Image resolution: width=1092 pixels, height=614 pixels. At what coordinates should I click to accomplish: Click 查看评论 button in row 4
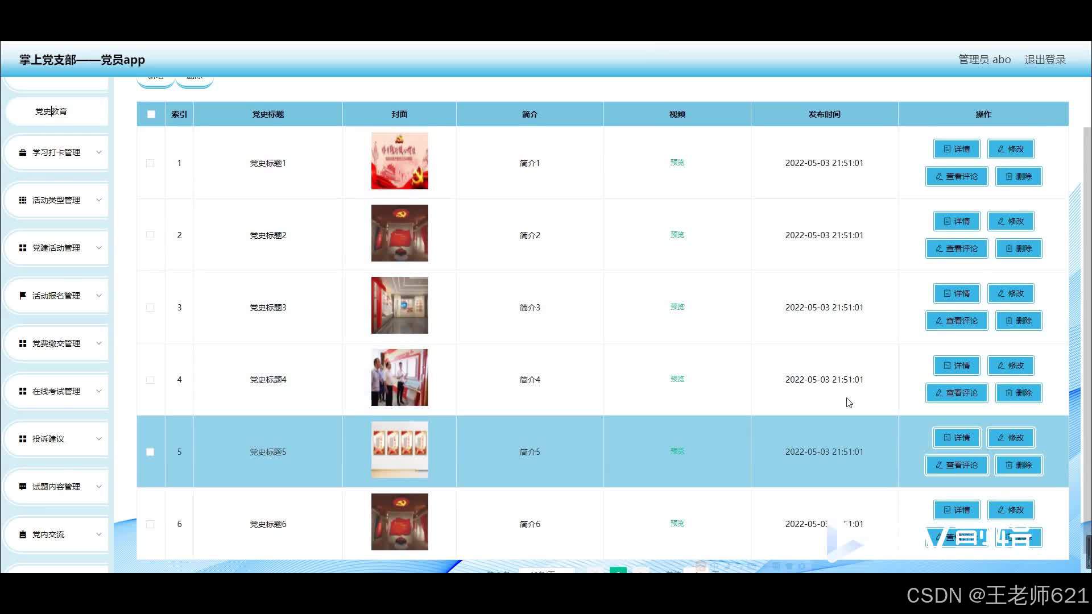click(956, 393)
